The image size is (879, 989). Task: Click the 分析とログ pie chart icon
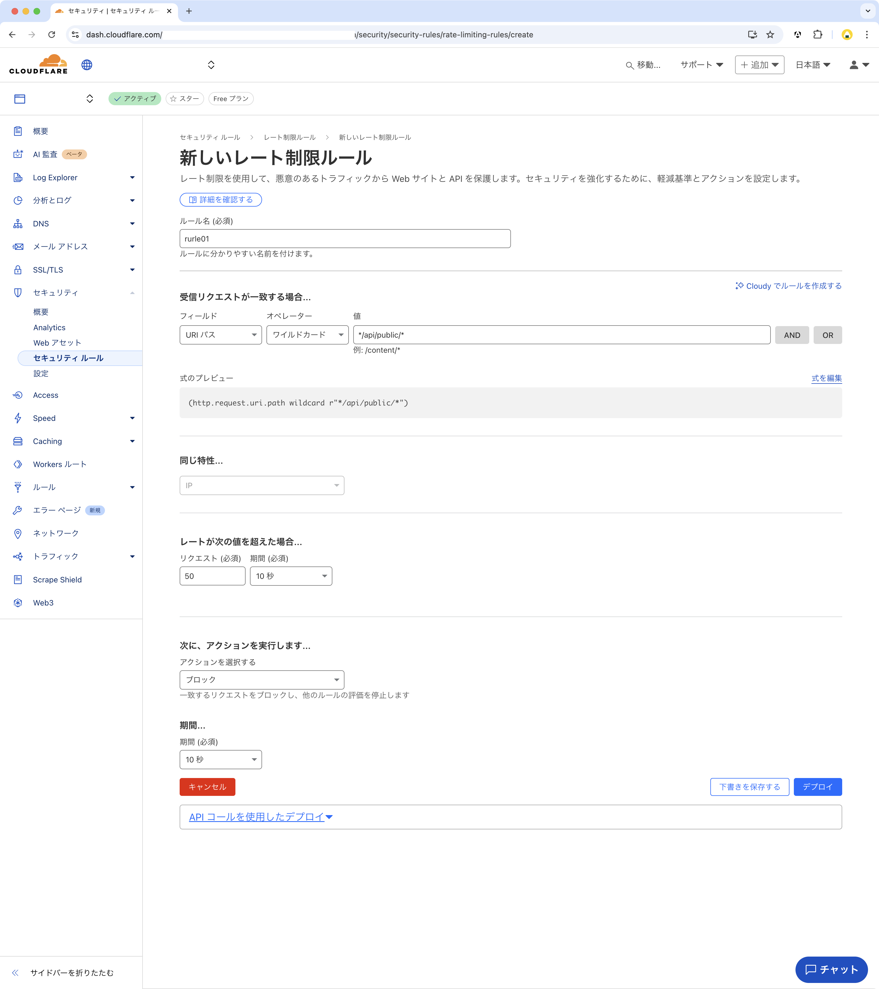[18, 200]
